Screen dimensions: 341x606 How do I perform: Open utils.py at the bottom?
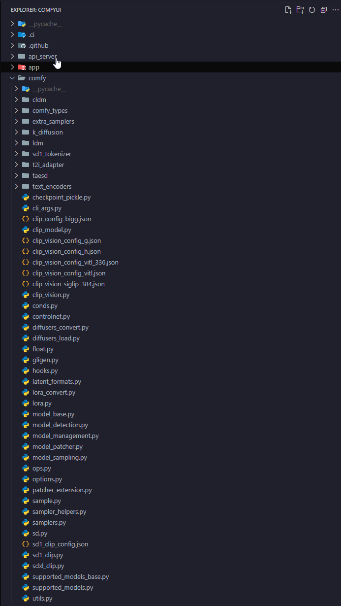pyautogui.click(x=42, y=598)
